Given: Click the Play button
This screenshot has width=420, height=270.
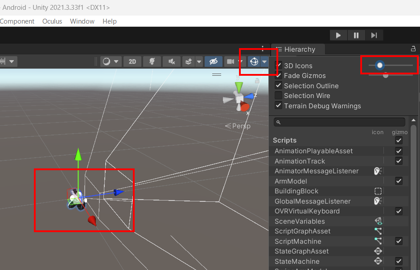Looking at the screenshot, I should [338, 35].
